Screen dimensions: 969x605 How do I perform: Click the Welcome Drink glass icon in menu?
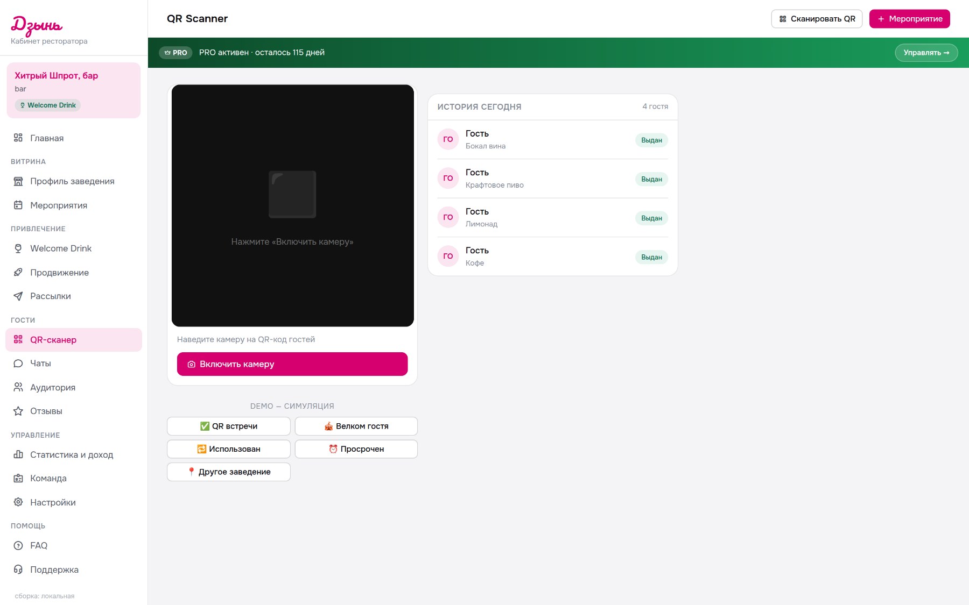pos(18,248)
